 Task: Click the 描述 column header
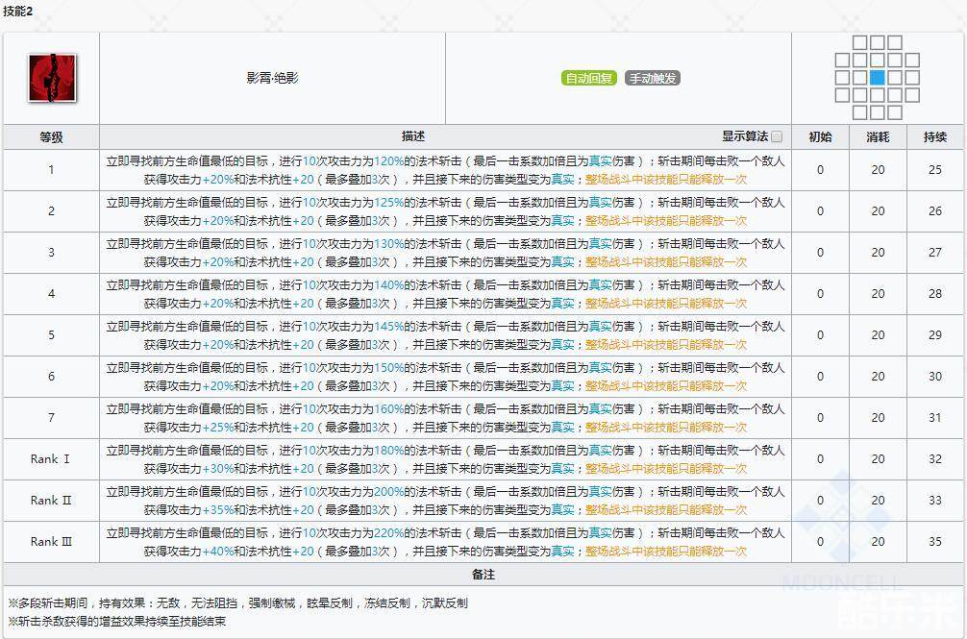tap(413, 137)
